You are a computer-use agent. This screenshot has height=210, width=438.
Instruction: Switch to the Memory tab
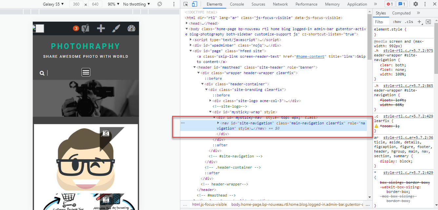point(332,4)
